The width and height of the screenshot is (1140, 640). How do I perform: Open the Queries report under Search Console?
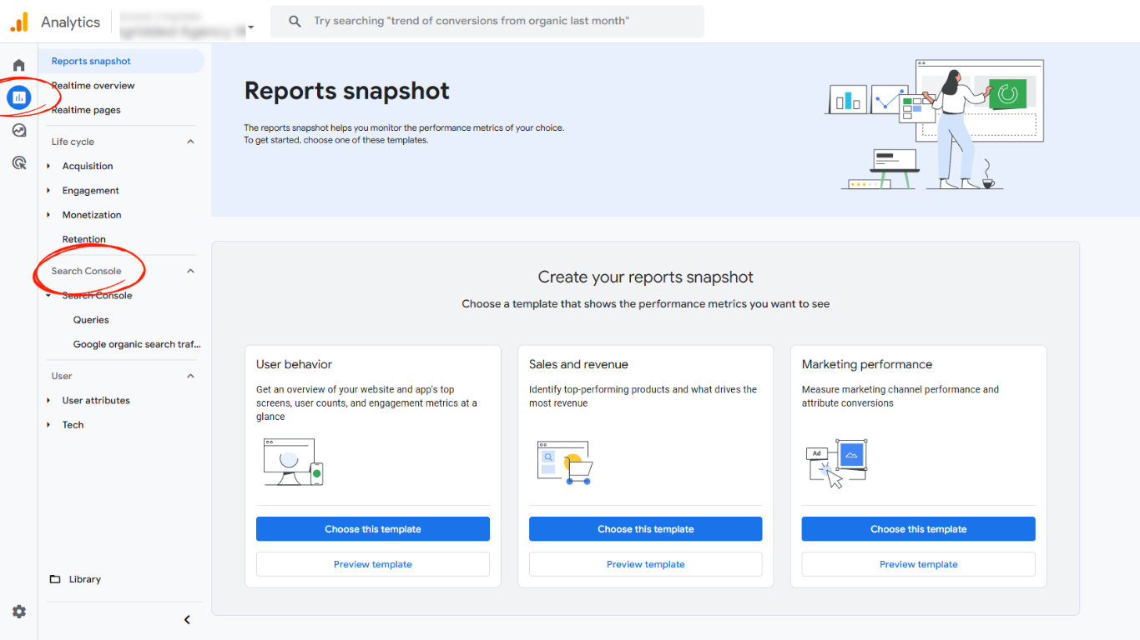point(90,319)
